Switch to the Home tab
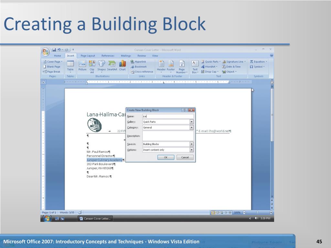Image resolution: width=331 pixels, height=248 pixels. point(58,56)
